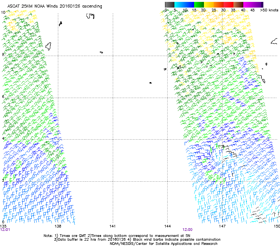Image resolution: width=280 pixels, height=246 pixels.
Task: Click the '20' wind speed legend label
Action: 204,10
